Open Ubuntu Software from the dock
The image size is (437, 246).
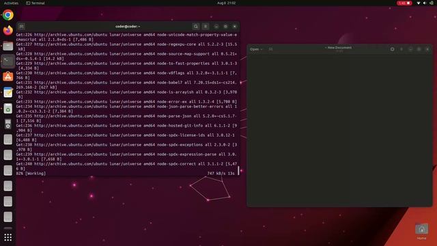8,77
